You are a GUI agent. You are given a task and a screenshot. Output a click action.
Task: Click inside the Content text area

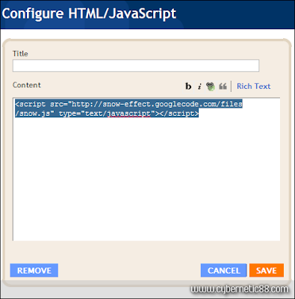tap(146, 169)
